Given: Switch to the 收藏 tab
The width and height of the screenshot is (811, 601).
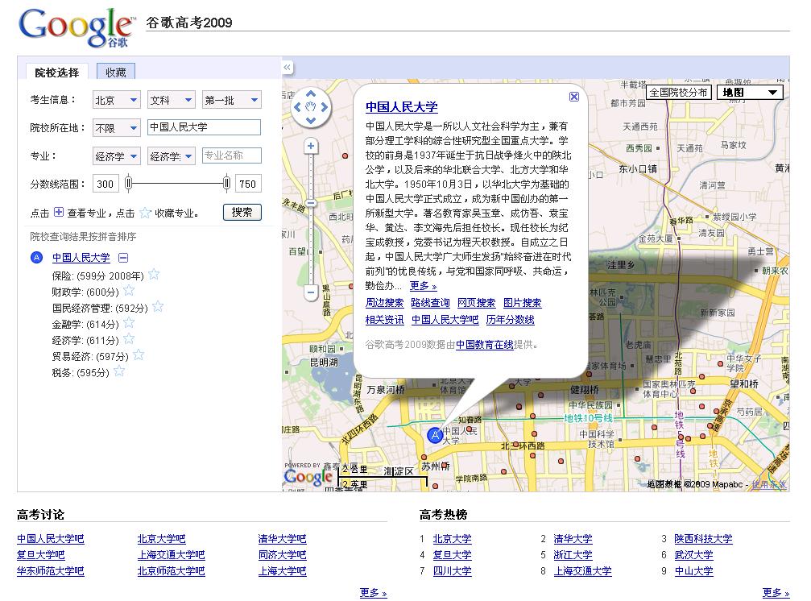Looking at the screenshot, I should [x=116, y=73].
